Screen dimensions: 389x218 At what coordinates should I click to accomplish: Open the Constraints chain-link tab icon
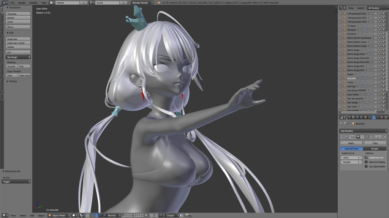tap(370, 117)
